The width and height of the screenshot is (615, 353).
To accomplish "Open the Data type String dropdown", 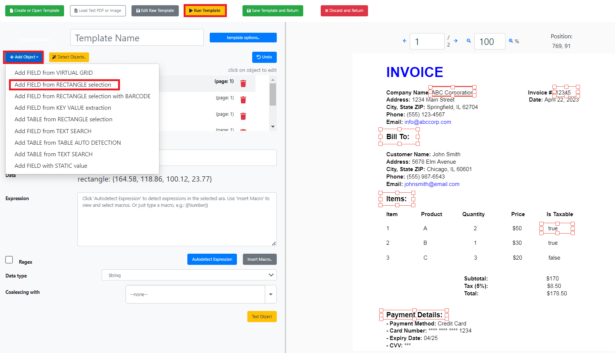I will [x=189, y=275].
